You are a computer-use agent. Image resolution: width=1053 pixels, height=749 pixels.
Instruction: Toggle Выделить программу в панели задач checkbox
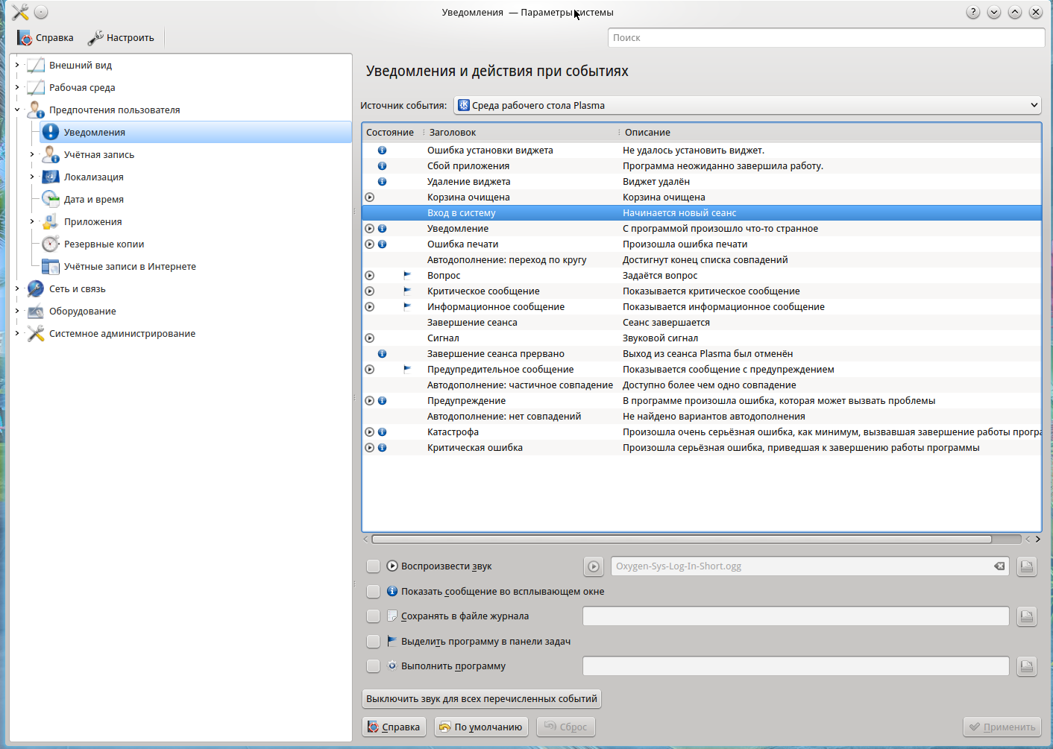374,642
